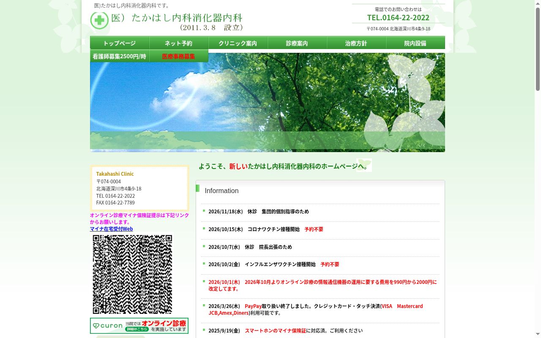This screenshot has width=541, height=338.
Task: Click the QR code image
Action: [x=132, y=274]
